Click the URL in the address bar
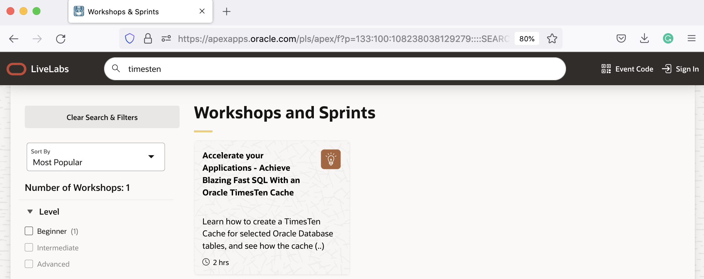Viewport: 704px width, 279px height. [x=344, y=39]
